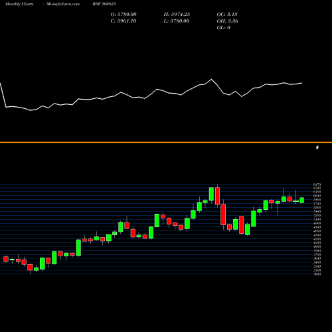
Task: Click the tallest red candle at the chart peak
Action: click(217, 196)
